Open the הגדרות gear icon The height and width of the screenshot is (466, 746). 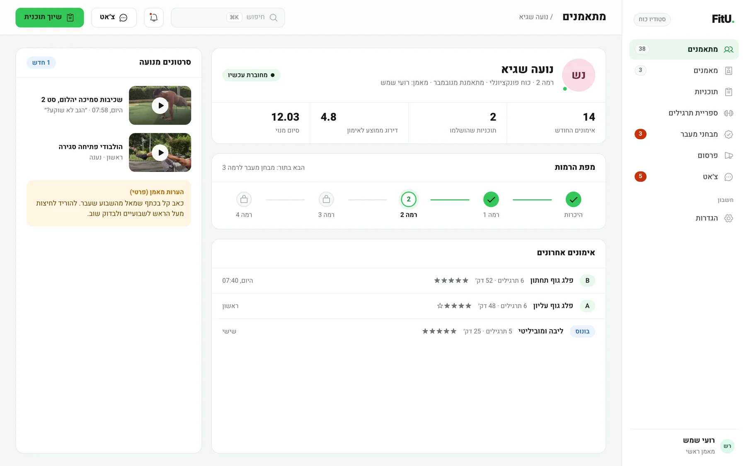point(729,218)
